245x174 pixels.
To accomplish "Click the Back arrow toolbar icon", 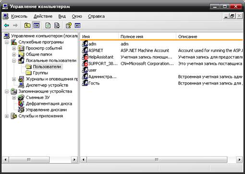I will [7, 25].
